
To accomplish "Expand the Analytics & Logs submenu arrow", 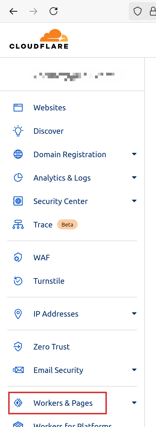I will pyautogui.click(x=134, y=178).
